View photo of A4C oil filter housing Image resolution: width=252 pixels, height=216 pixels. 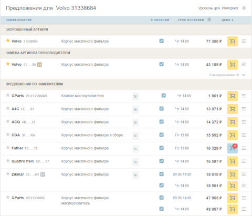coord(135,109)
